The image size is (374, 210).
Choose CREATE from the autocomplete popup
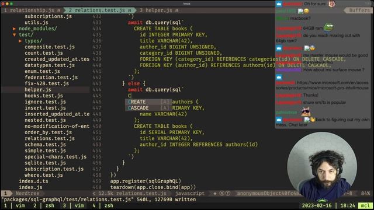(x=148, y=102)
